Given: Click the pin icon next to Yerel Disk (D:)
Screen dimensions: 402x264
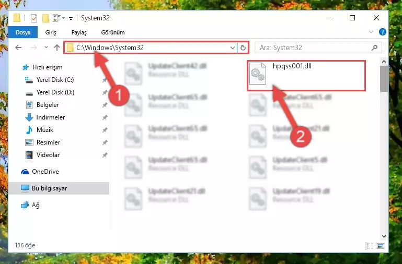Looking at the screenshot, I should 105,92.
